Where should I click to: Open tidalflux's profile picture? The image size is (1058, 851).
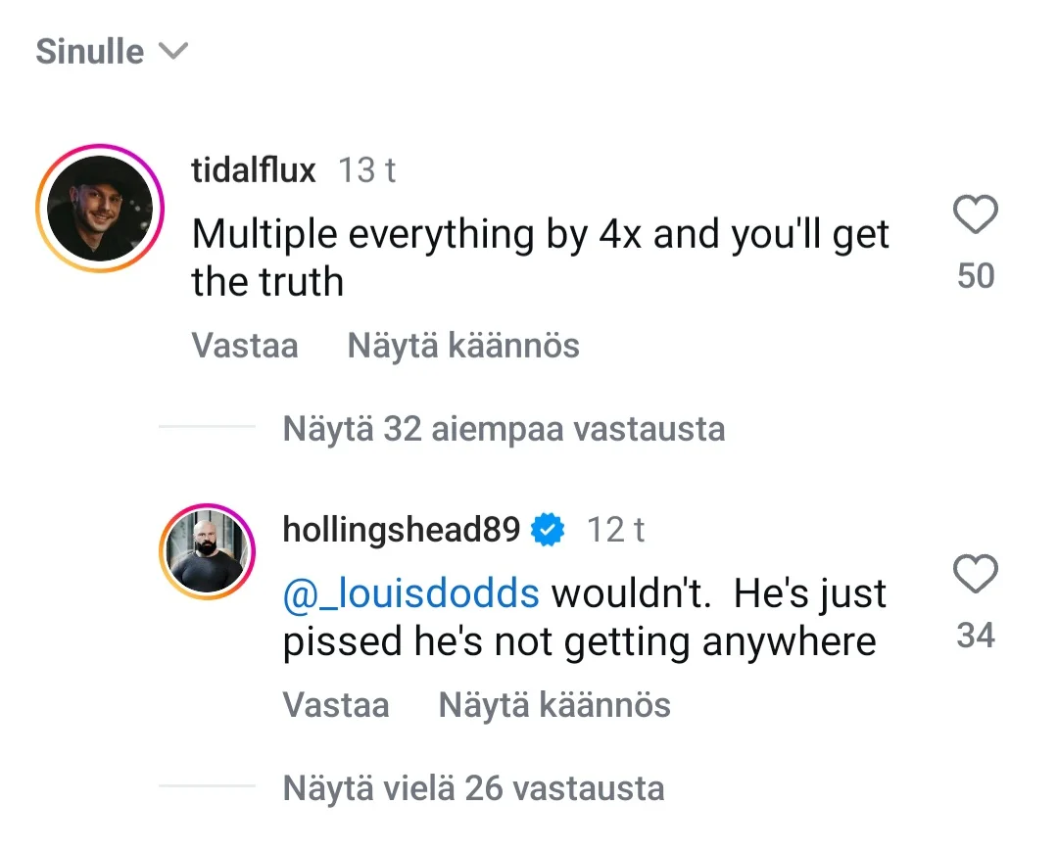99,208
